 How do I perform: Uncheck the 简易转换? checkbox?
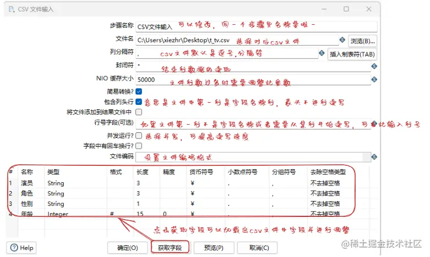pyautogui.click(x=139, y=91)
